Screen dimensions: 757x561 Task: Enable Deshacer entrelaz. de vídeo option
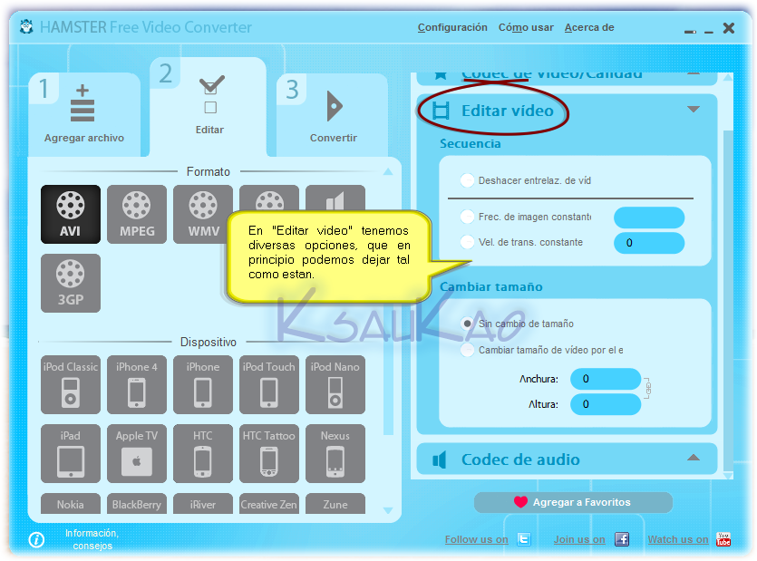[467, 180]
